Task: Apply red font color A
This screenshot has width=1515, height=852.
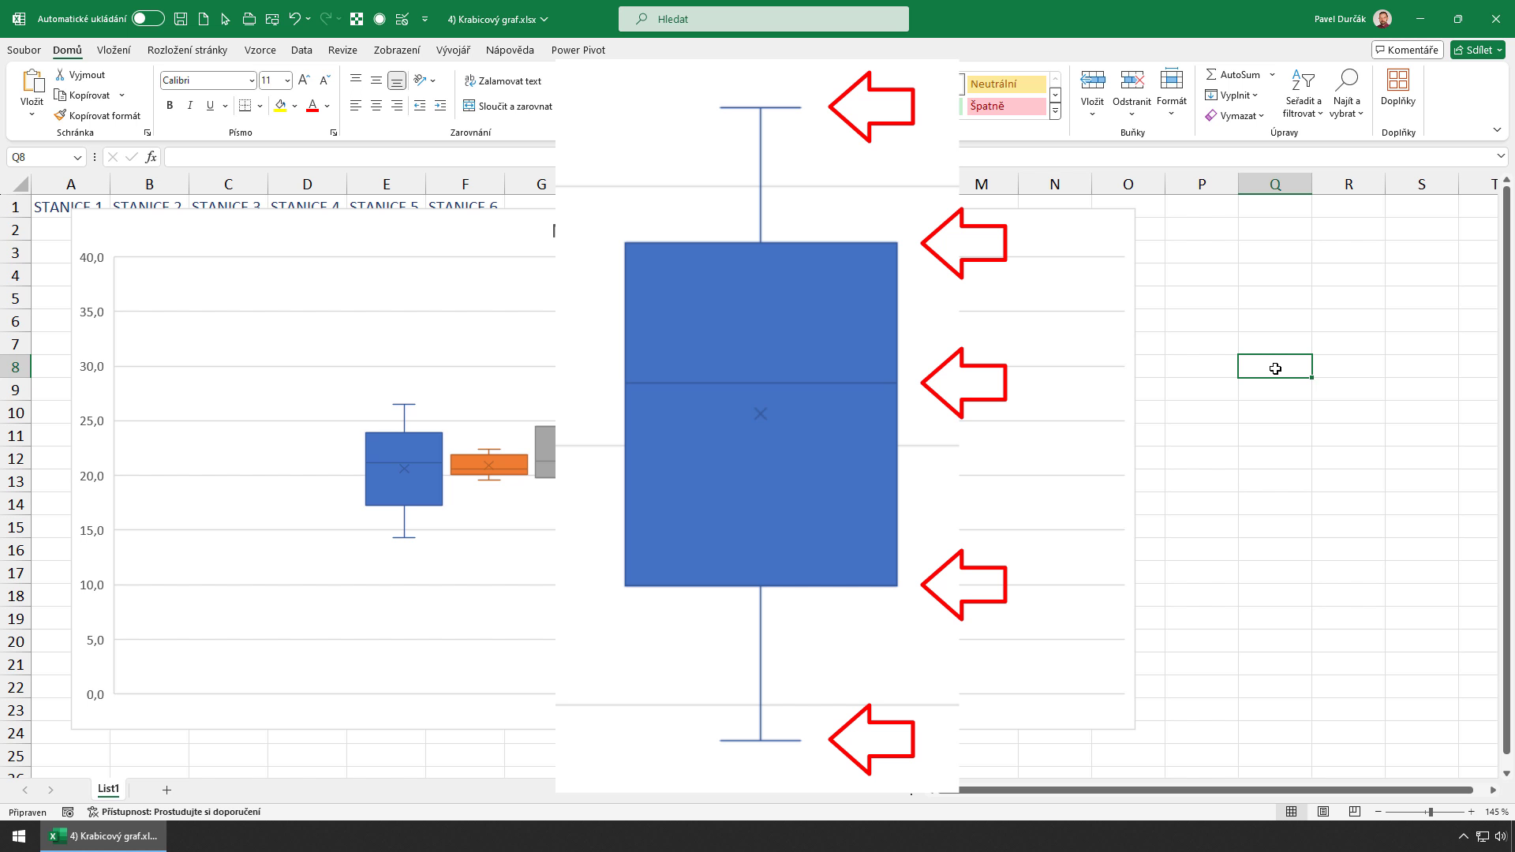Action: pos(312,106)
